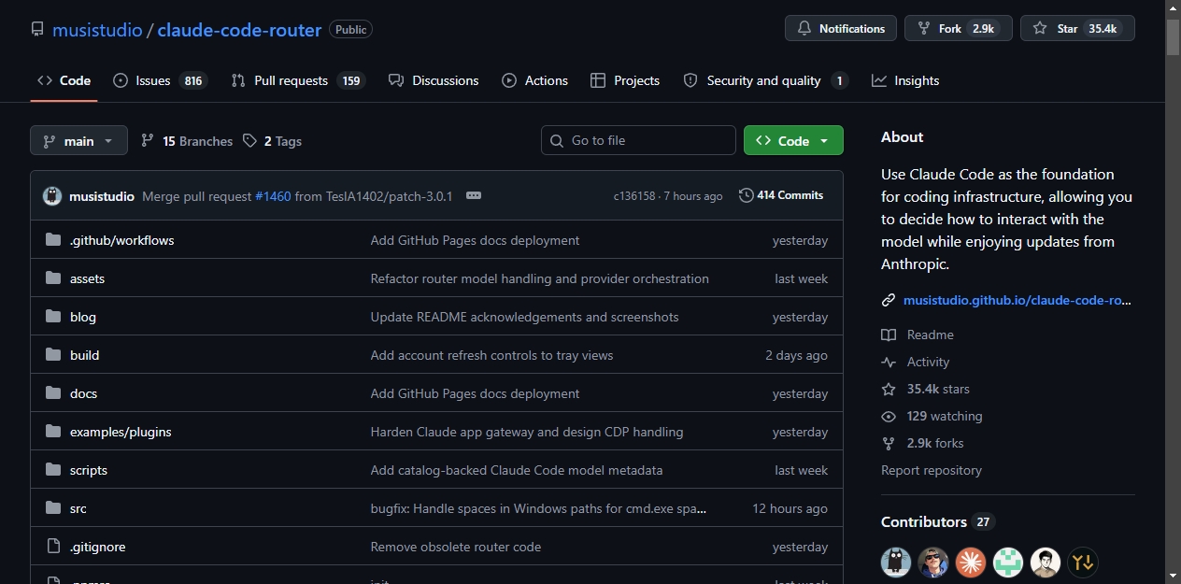Click the .gitignore file icon
The width and height of the screenshot is (1181, 584).
pos(53,547)
